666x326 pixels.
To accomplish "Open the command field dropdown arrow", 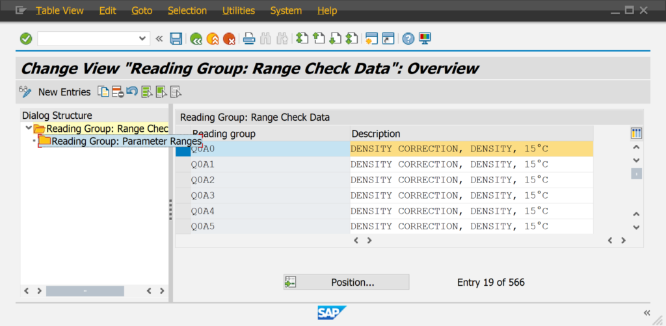I will [142, 39].
